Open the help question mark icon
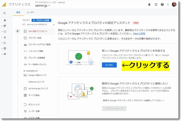 pyautogui.click(x=162, y=5)
